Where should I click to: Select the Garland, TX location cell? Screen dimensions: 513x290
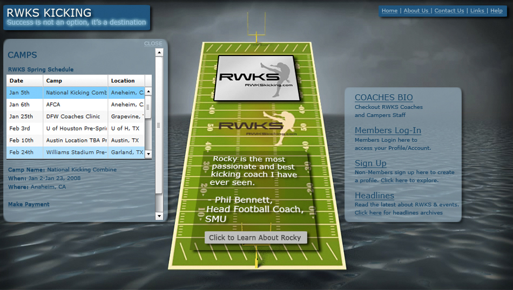pos(126,153)
